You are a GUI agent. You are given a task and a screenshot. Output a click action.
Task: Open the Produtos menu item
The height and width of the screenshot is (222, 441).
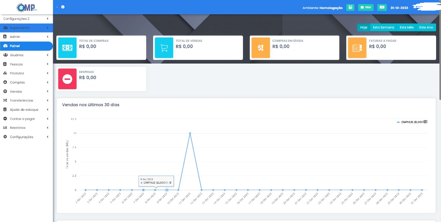pyautogui.click(x=26, y=73)
